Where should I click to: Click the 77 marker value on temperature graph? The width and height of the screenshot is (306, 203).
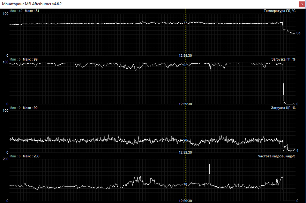(x=185, y=23)
